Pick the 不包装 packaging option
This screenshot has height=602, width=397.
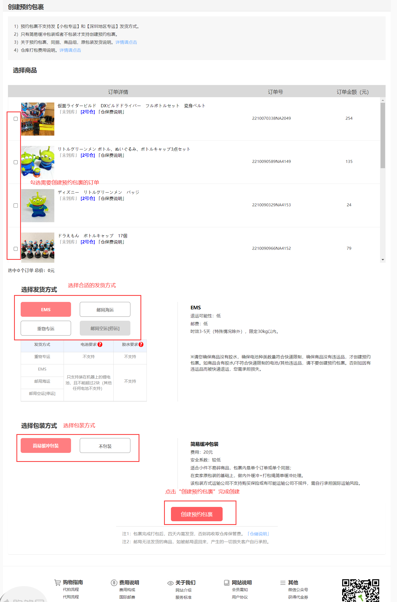coord(105,446)
